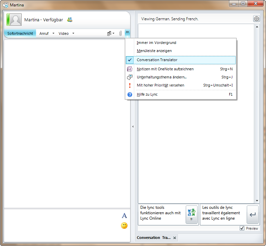Send translated message with the enter arrow button
This screenshot has width=266, height=246.
pyautogui.click(x=253, y=215)
